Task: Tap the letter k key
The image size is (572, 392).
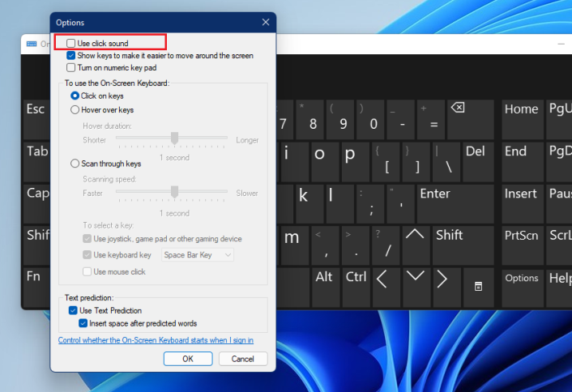Action: (x=310, y=204)
